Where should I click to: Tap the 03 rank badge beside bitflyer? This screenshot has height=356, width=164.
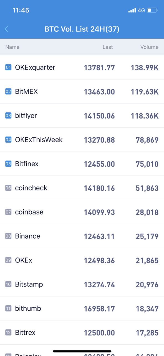click(8, 116)
